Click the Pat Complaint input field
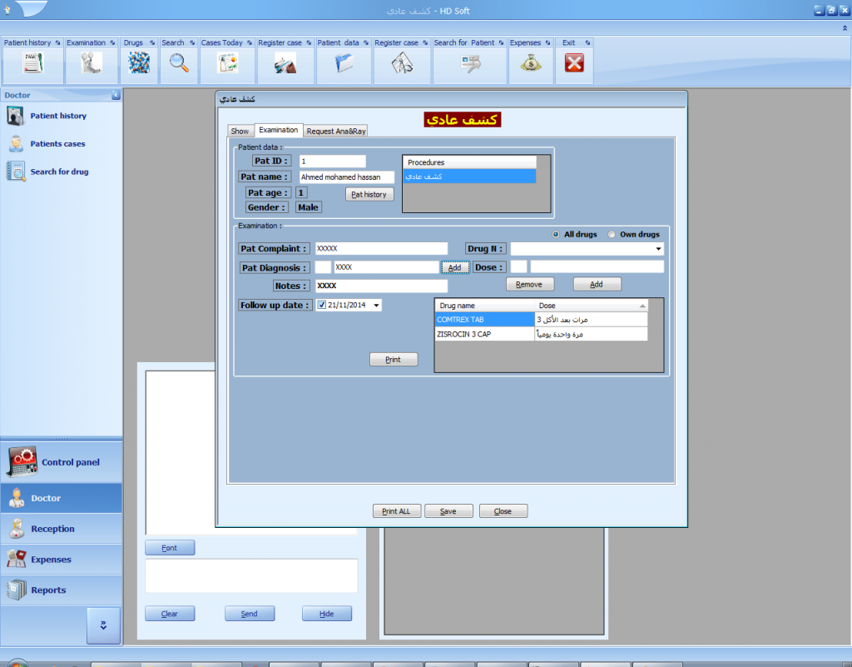The height and width of the screenshot is (667, 852). 381,248
